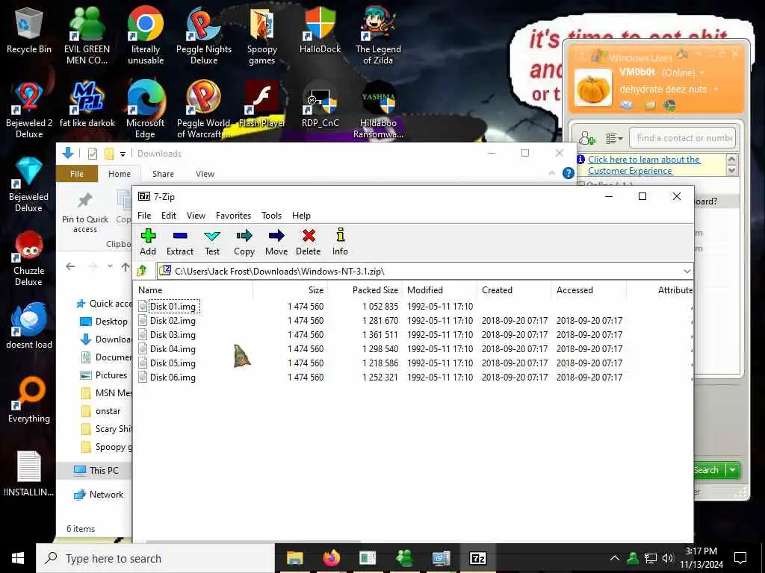
Task: Open Explorer help question mark icon
Action: point(568,173)
